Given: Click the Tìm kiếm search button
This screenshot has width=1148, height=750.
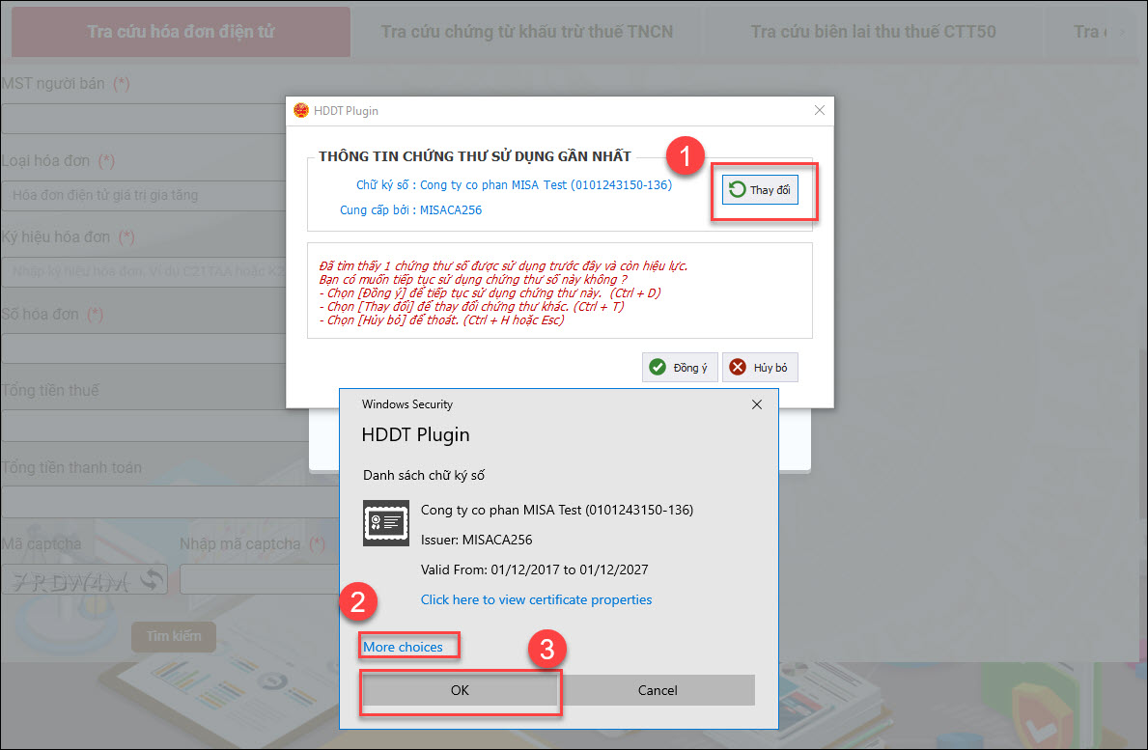Looking at the screenshot, I should pyautogui.click(x=174, y=637).
